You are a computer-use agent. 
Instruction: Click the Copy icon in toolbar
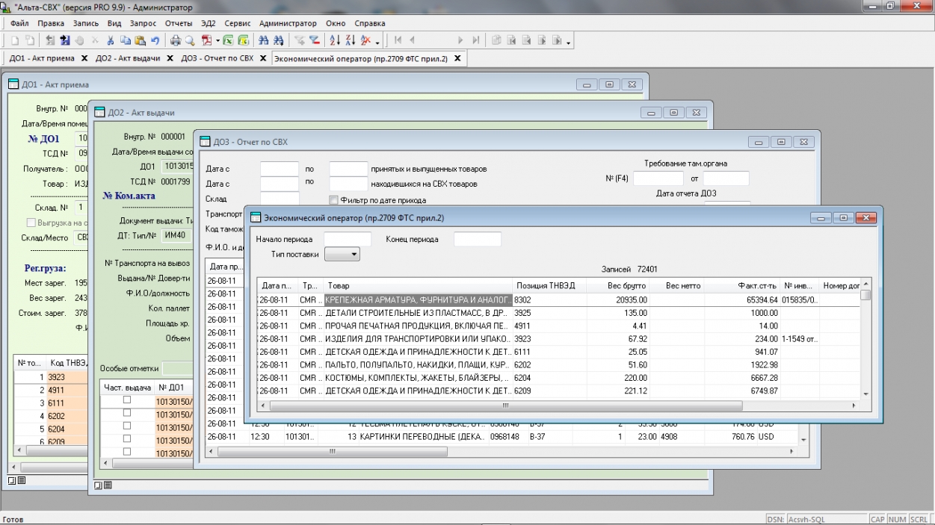126,41
